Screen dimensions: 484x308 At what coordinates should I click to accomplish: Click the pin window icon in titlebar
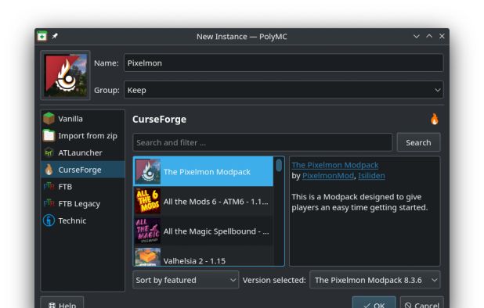[55, 36]
